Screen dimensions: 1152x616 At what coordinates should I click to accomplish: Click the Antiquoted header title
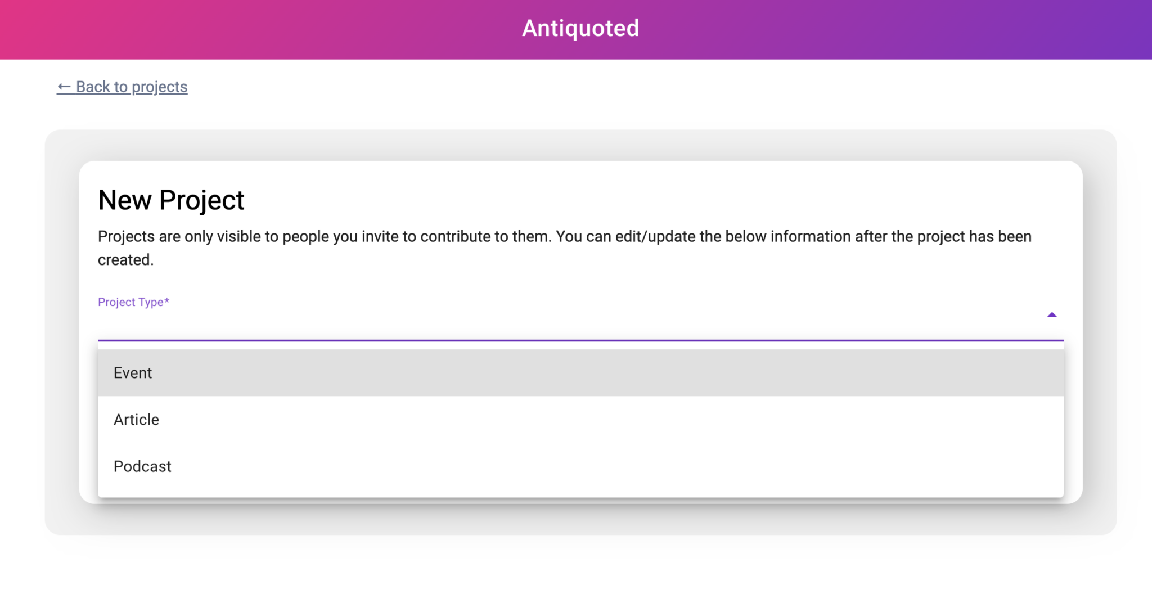[580, 28]
